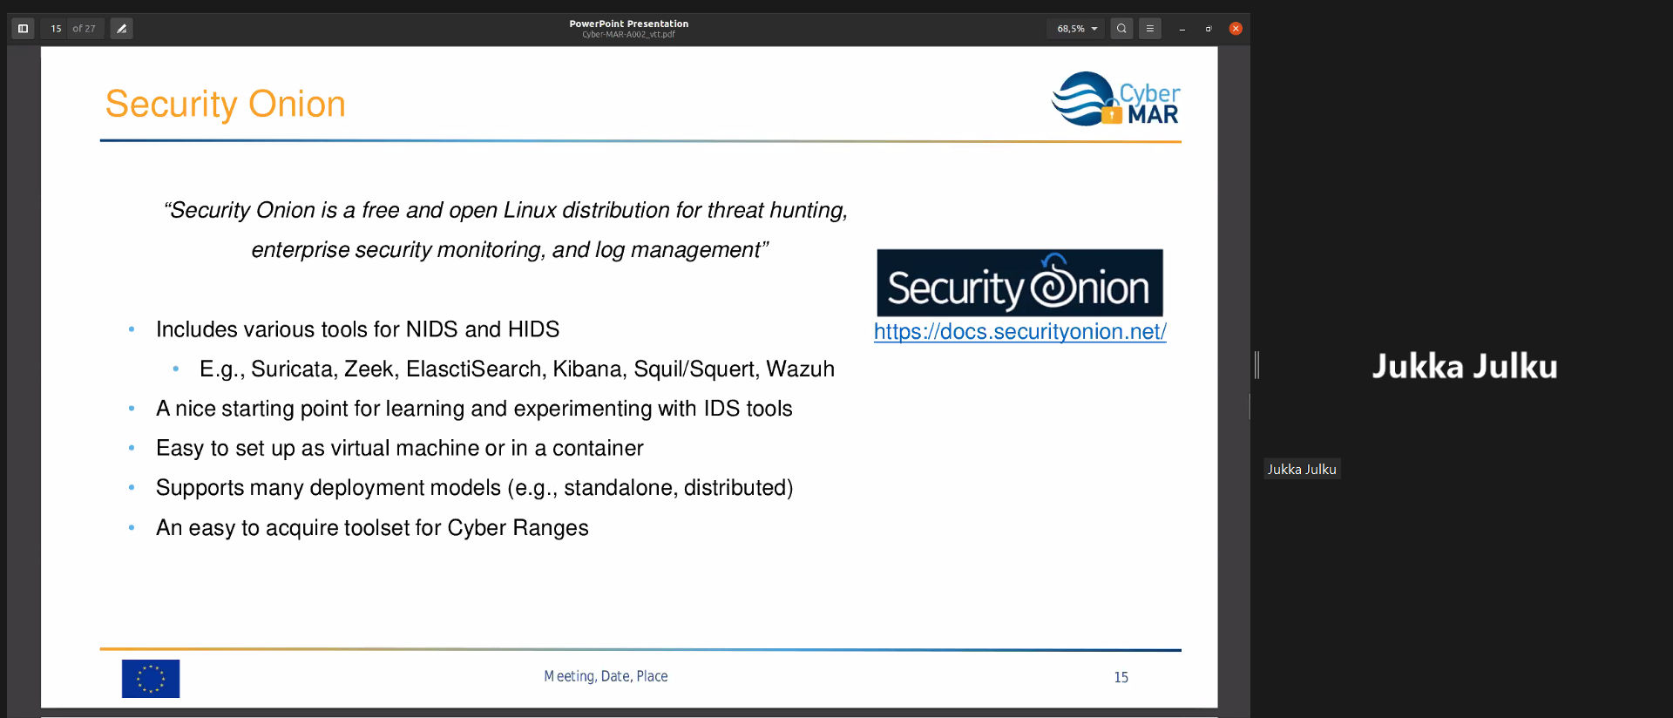Close the PDF viewer window
1673x718 pixels.
(x=1236, y=29)
